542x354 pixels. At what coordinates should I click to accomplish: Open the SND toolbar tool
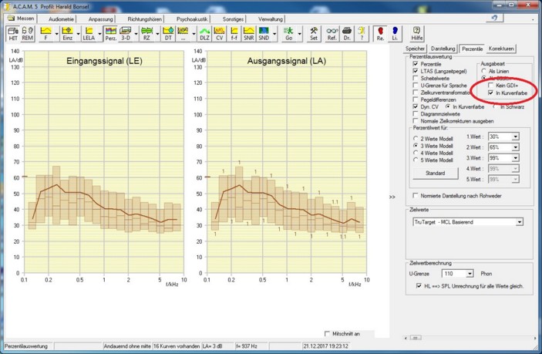[x=264, y=34]
